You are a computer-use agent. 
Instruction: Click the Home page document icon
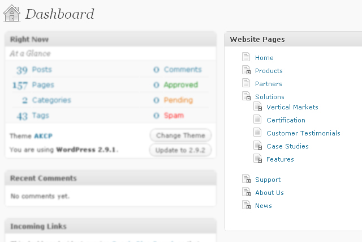(x=246, y=57)
